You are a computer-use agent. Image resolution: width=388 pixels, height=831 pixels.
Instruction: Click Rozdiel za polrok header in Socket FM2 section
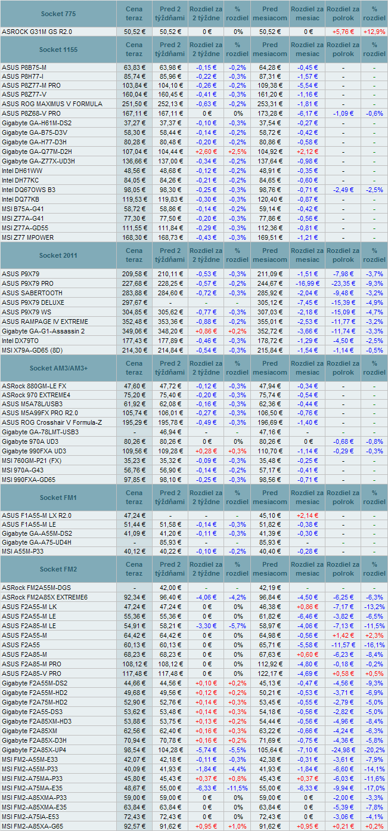coord(343,569)
